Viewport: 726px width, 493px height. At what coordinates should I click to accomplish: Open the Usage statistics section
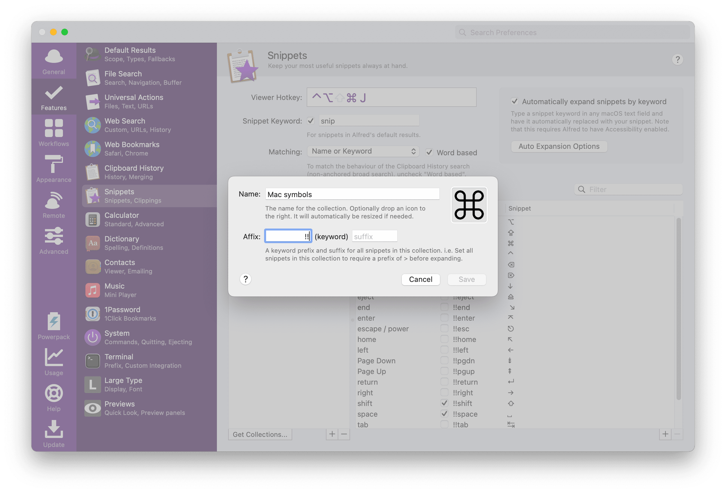[54, 362]
